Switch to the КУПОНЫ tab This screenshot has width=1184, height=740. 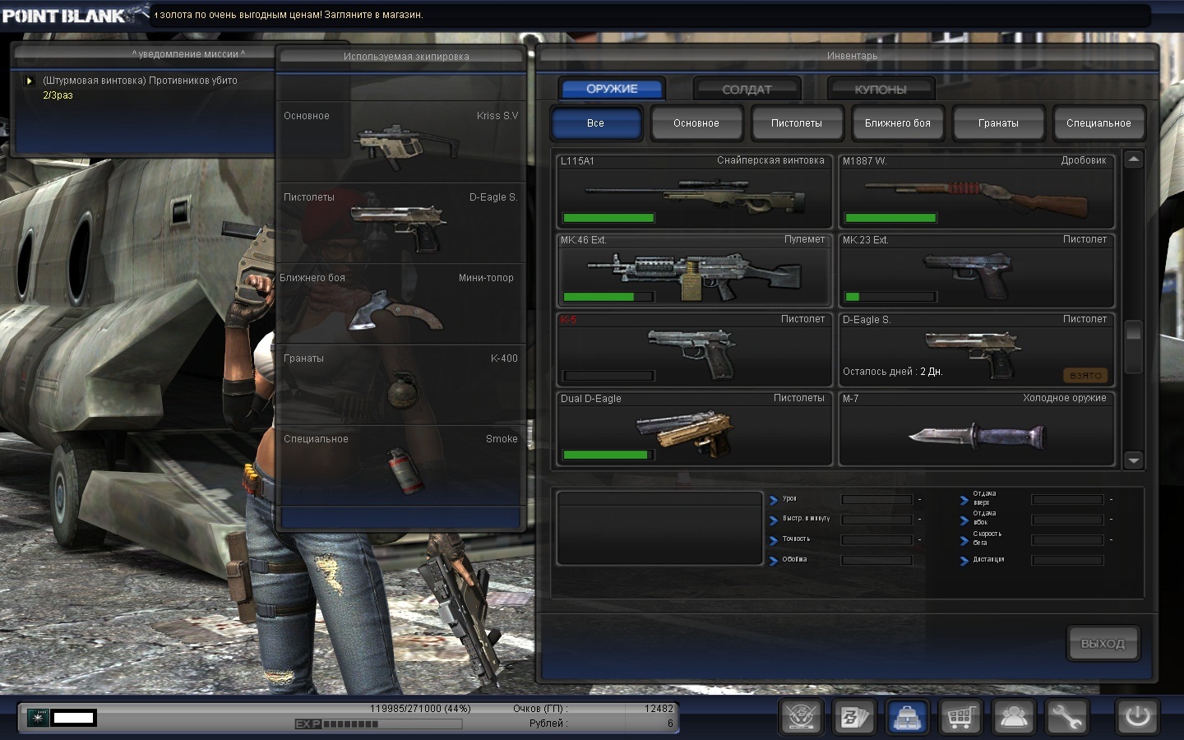(881, 89)
